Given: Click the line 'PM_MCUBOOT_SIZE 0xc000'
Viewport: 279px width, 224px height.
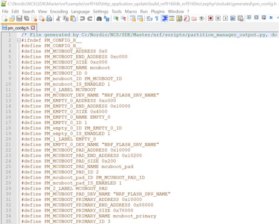Looking at the screenshot, I should click(65, 62).
